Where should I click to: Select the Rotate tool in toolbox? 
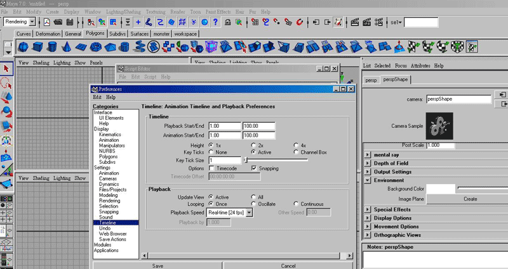(6, 112)
